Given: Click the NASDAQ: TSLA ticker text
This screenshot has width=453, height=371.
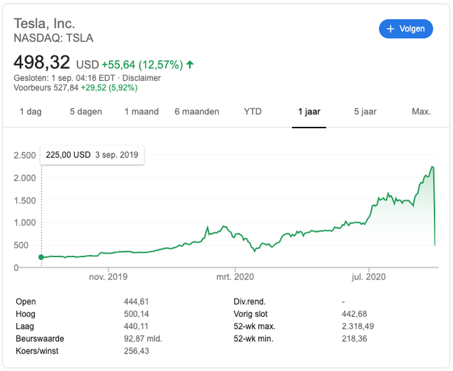Looking at the screenshot, I should 54,38.
